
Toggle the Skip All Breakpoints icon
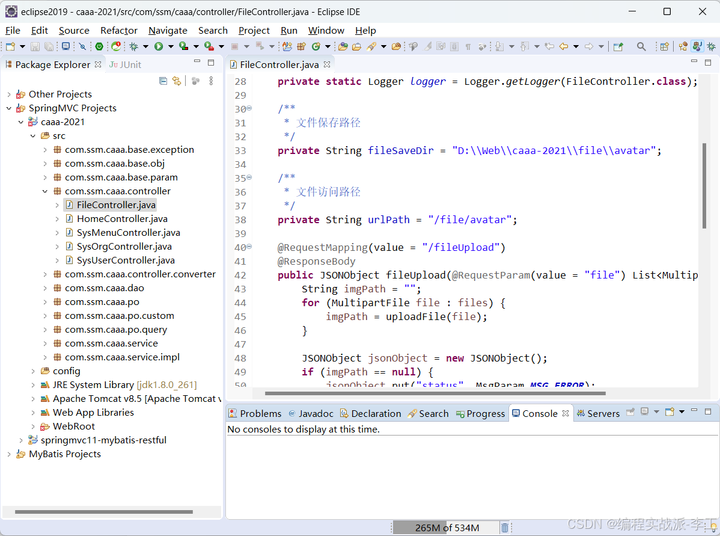click(x=82, y=46)
